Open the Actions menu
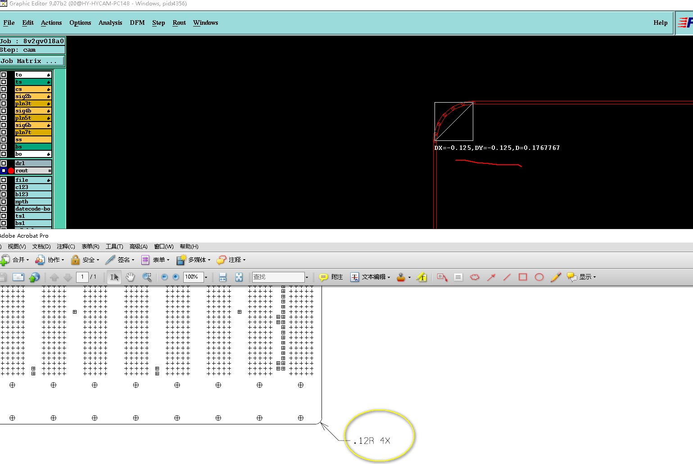Image resolution: width=693 pixels, height=464 pixels. [51, 23]
